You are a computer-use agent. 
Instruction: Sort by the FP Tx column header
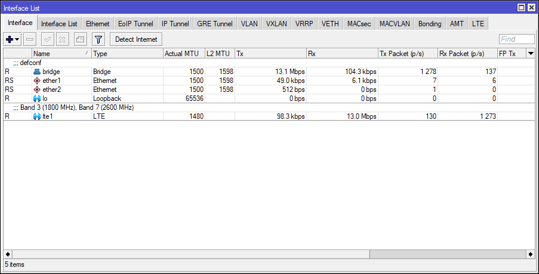click(x=512, y=54)
